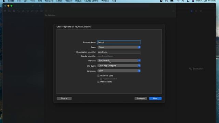Open the Debug navigator icon
The width and height of the screenshot is (219, 123).
click(32, 11)
